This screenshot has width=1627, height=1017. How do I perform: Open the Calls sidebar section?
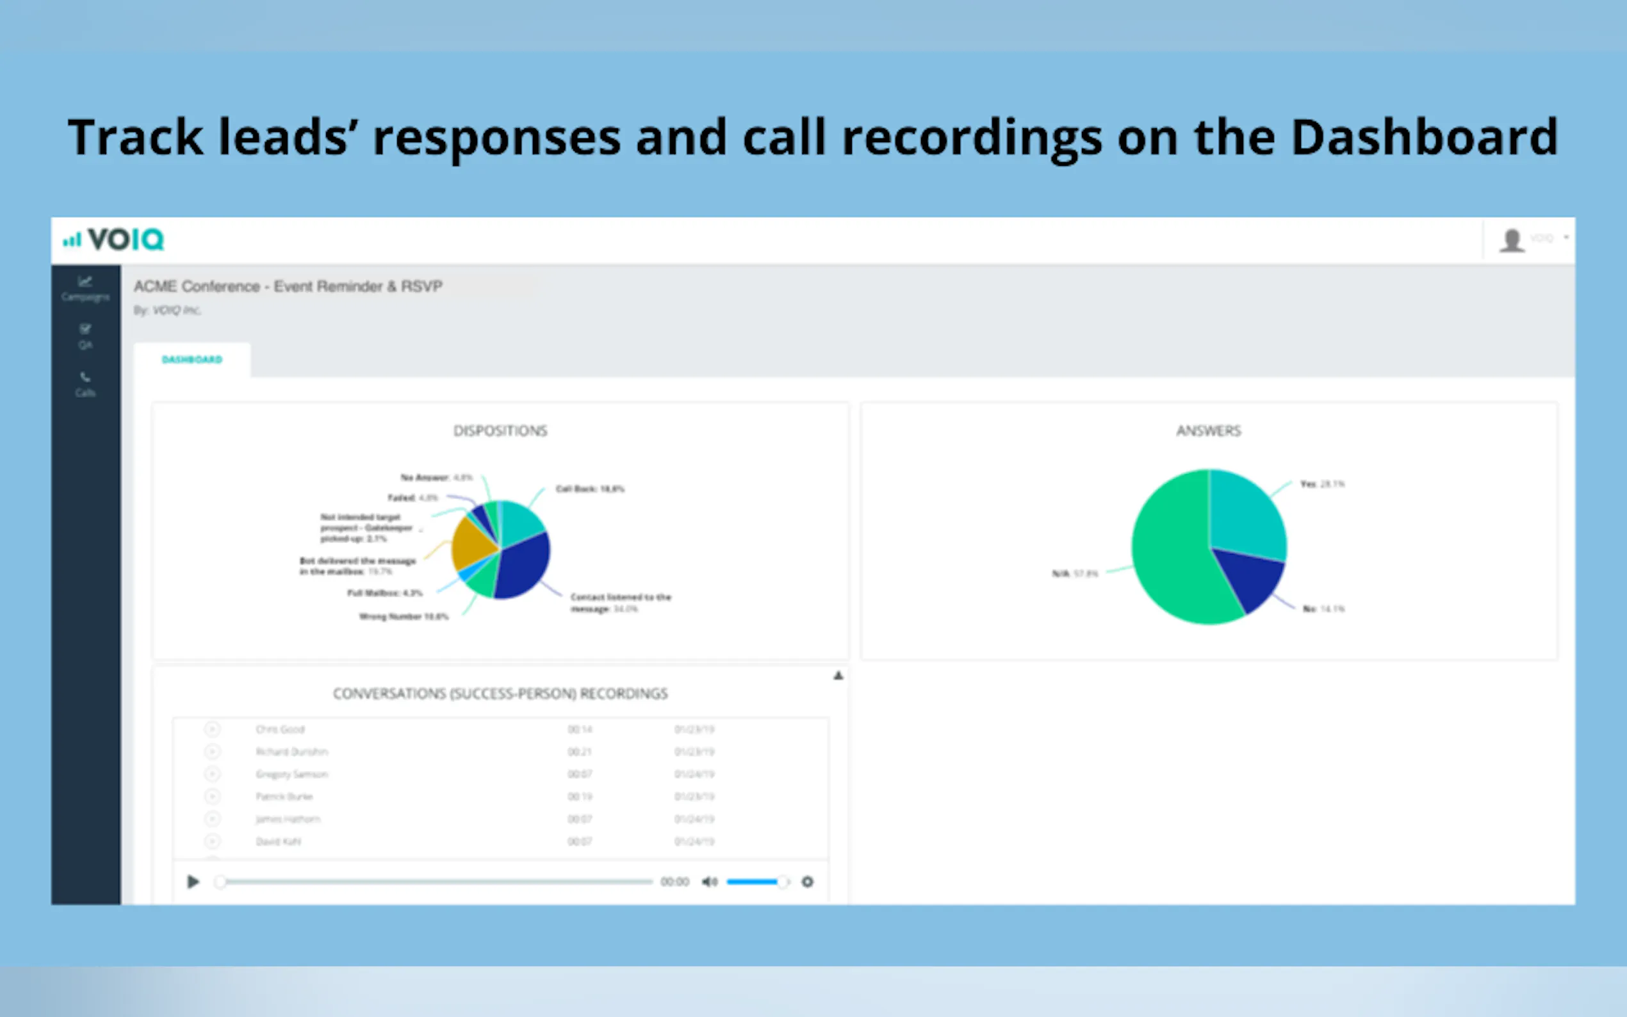85,384
